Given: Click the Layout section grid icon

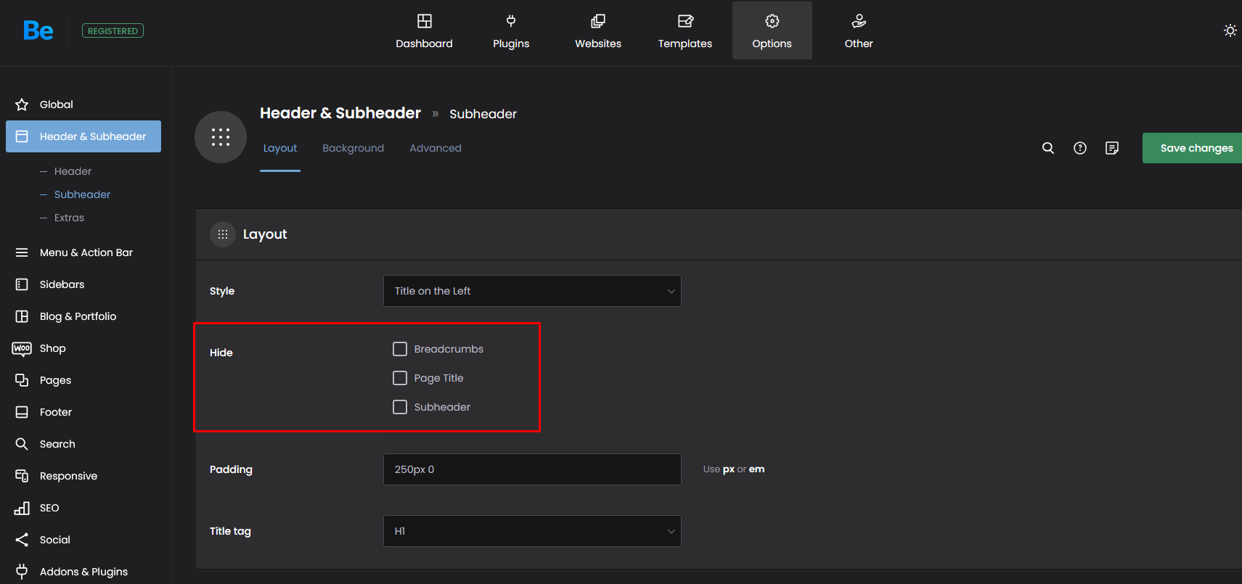Looking at the screenshot, I should [223, 234].
